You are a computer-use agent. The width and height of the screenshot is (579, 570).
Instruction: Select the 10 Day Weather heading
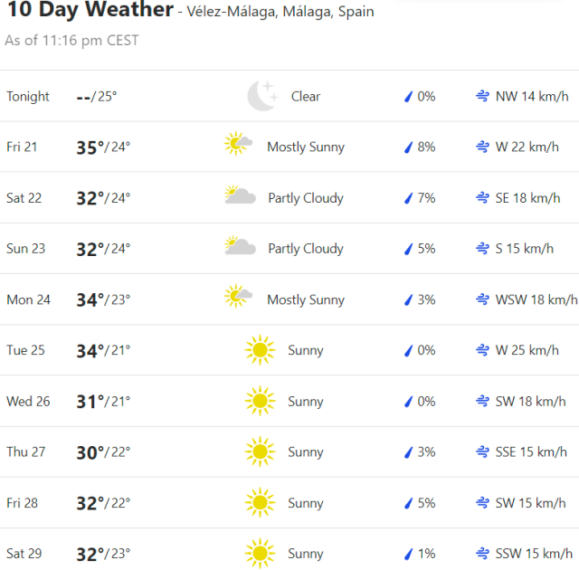pos(90,11)
